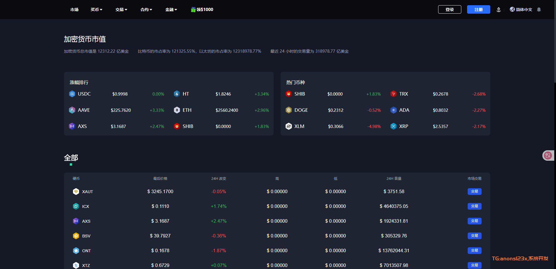Click the blue 注册 register button
Screen dimensions: 556x269
click(x=478, y=10)
